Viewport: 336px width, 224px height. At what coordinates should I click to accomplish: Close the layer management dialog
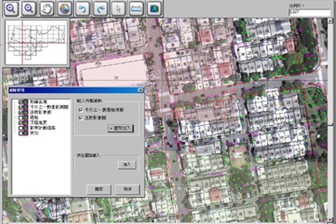(141, 90)
